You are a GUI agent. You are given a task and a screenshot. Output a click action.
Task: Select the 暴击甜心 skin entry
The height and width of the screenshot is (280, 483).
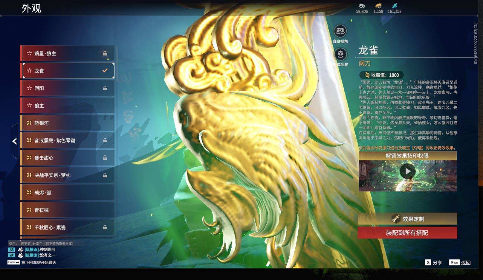(67, 158)
